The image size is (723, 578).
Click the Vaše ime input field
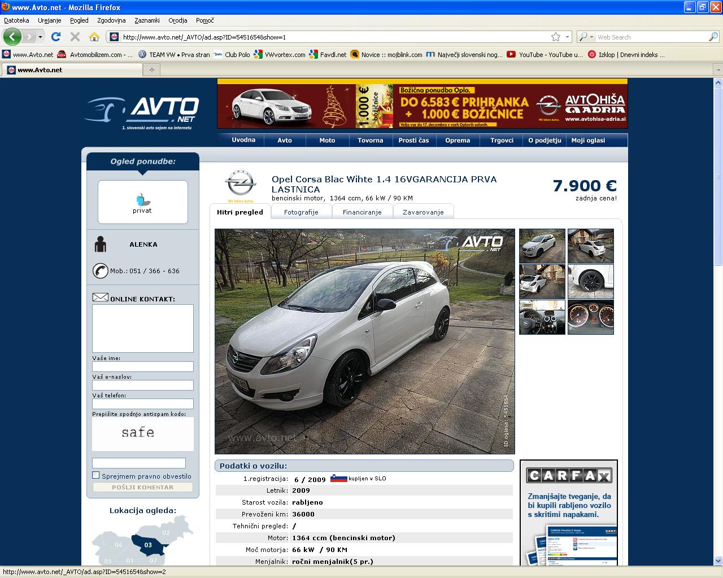click(x=143, y=366)
